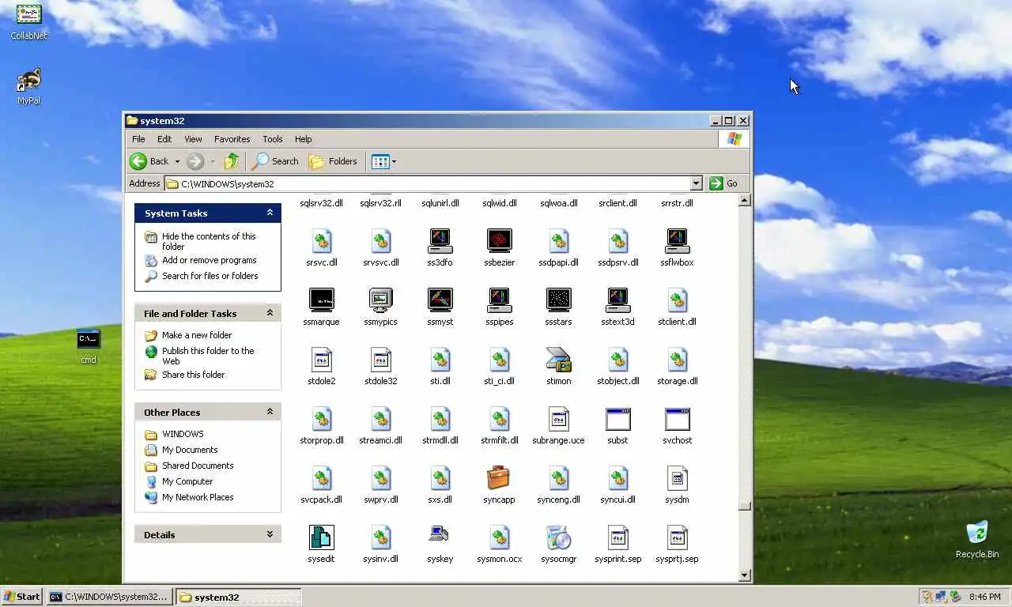This screenshot has height=607, width=1012.
Task: Open the Help menu
Action: 303,139
